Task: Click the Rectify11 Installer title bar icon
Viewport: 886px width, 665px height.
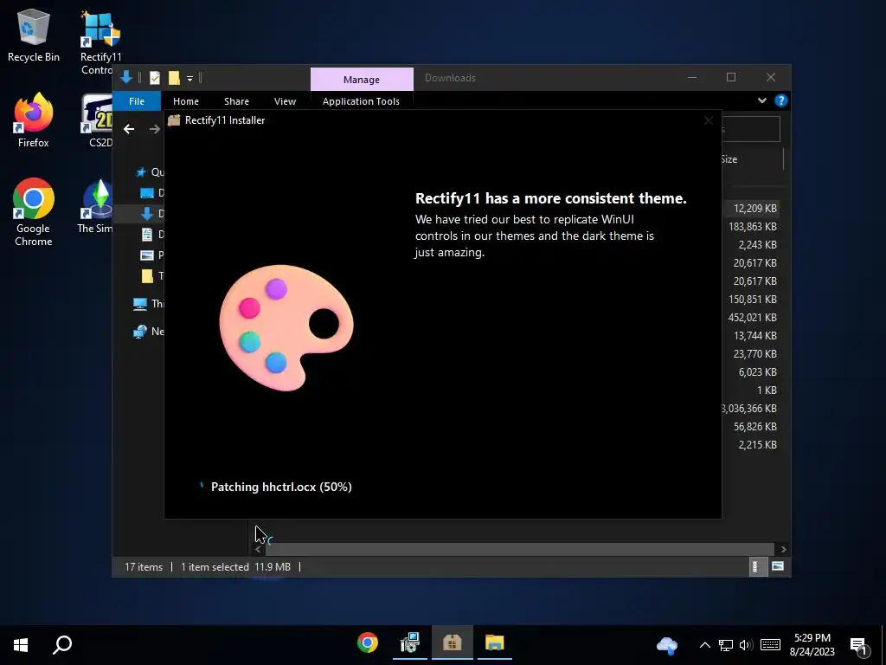Action: tap(174, 120)
